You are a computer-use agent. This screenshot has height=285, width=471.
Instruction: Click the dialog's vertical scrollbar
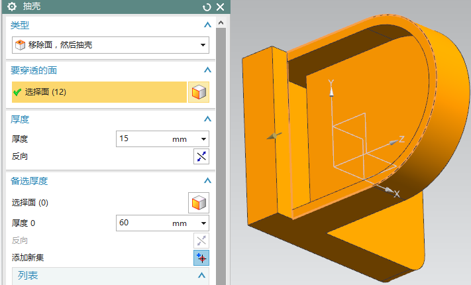pyautogui.click(x=222, y=133)
